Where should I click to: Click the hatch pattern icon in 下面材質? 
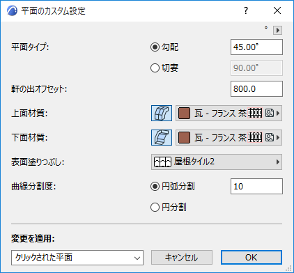255,137
